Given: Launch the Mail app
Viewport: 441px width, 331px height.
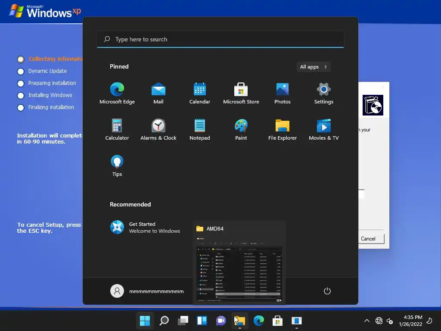Looking at the screenshot, I should point(158,94).
